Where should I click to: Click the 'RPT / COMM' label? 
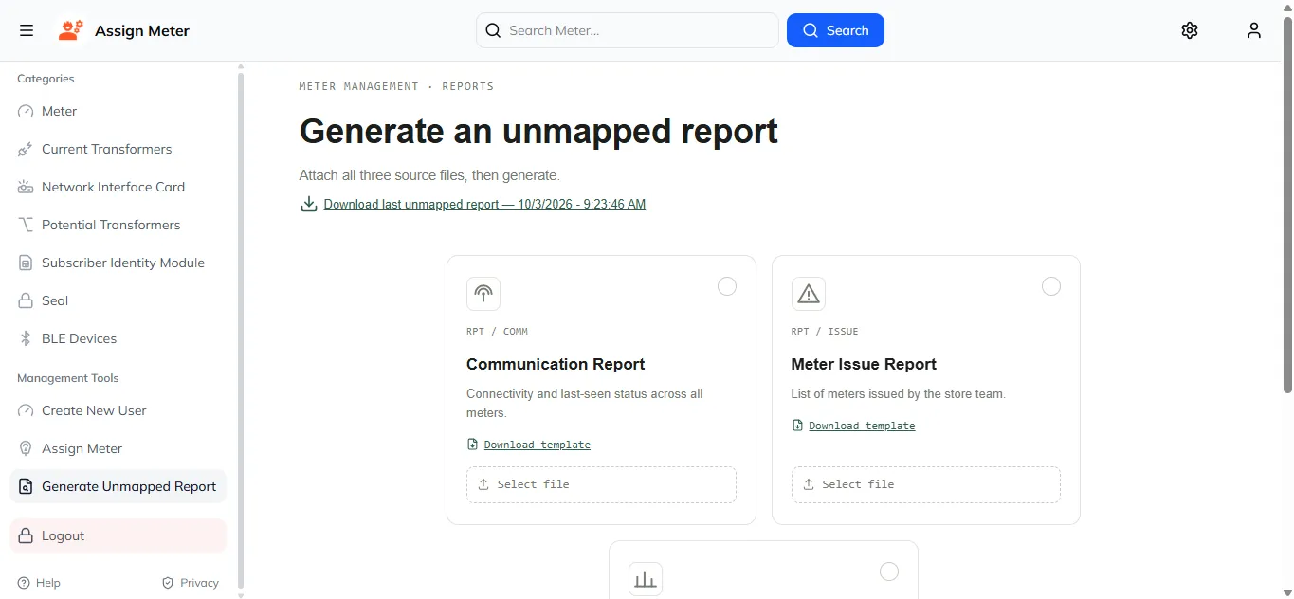pos(497,332)
